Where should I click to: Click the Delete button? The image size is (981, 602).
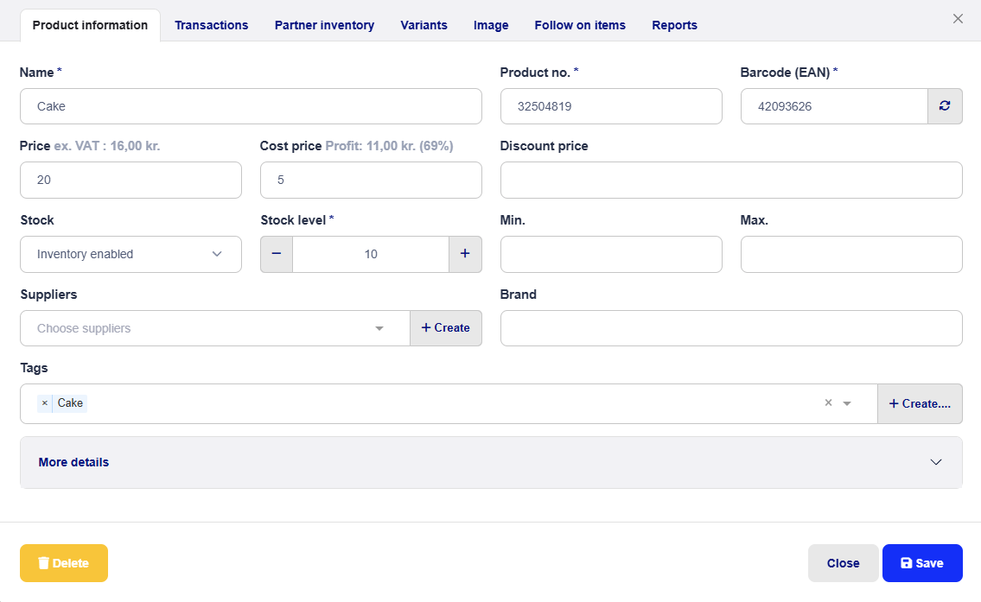click(64, 563)
